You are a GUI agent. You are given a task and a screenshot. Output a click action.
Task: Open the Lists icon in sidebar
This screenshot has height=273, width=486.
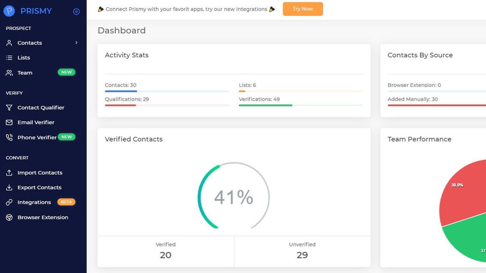tap(9, 58)
